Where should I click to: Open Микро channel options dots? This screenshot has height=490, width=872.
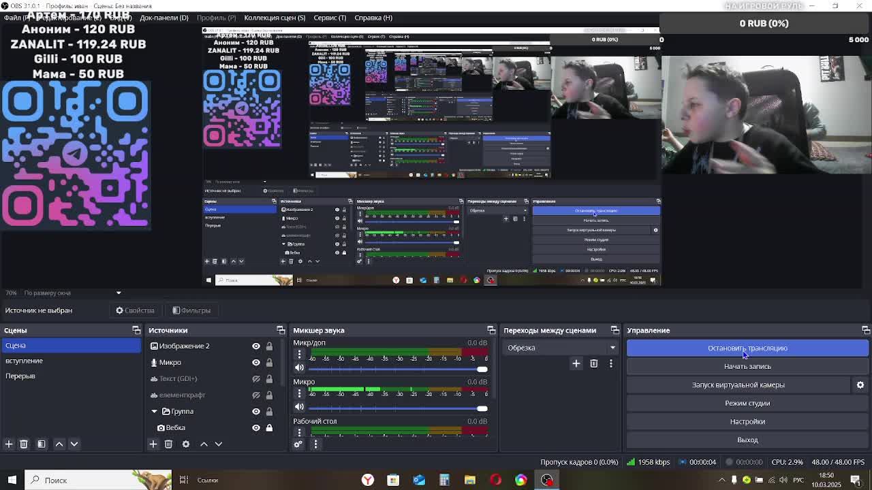point(299,394)
